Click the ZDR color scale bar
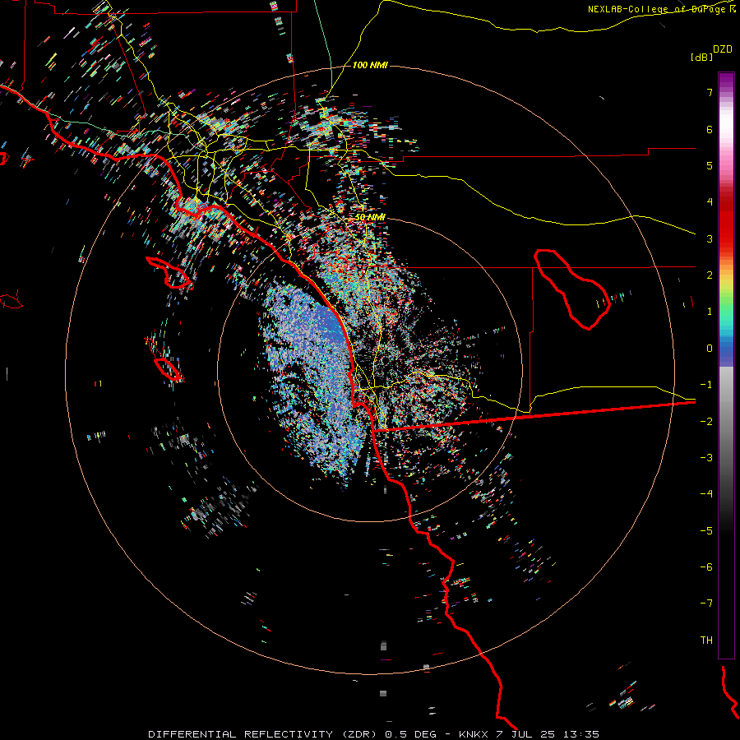This screenshot has height=740, width=740. pos(726,365)
